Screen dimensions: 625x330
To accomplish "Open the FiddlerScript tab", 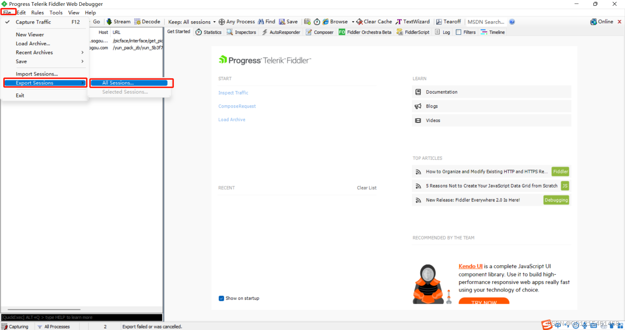I will (413, 32).
